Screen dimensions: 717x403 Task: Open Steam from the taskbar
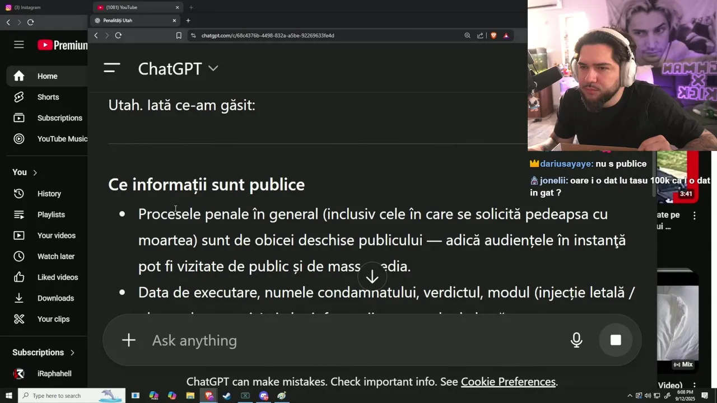(227, 396)
